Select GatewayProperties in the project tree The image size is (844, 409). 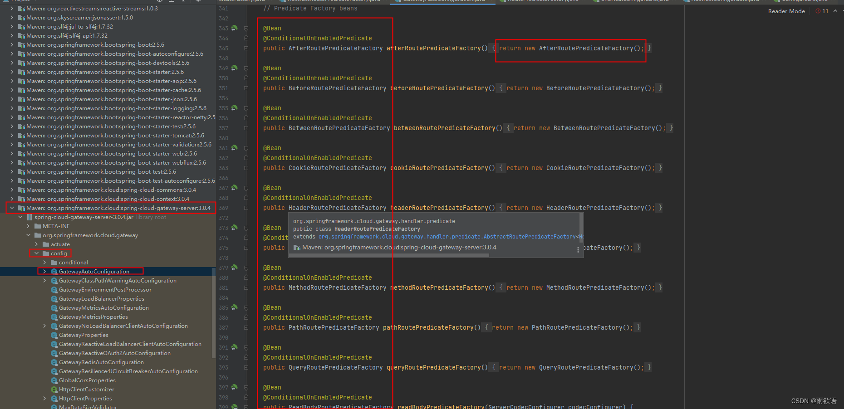83,335
